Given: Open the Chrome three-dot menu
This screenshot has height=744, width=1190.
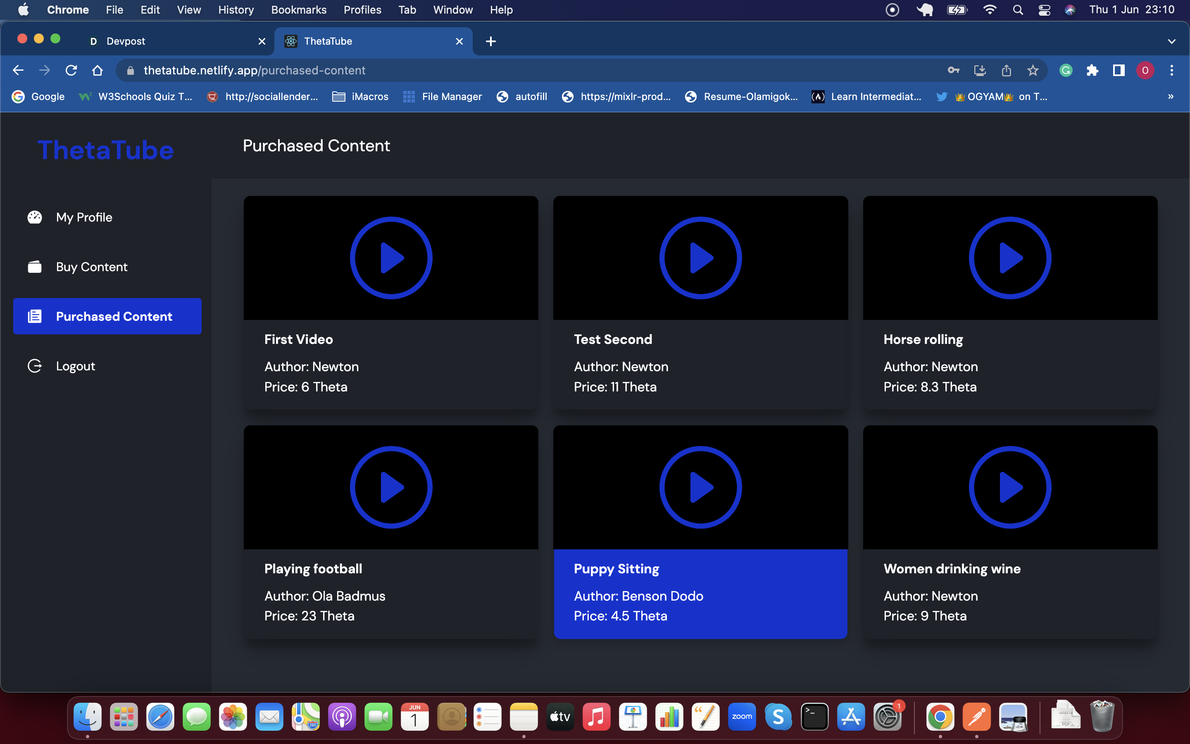Looking at the screenshot, I should (x=1172, y=70).
